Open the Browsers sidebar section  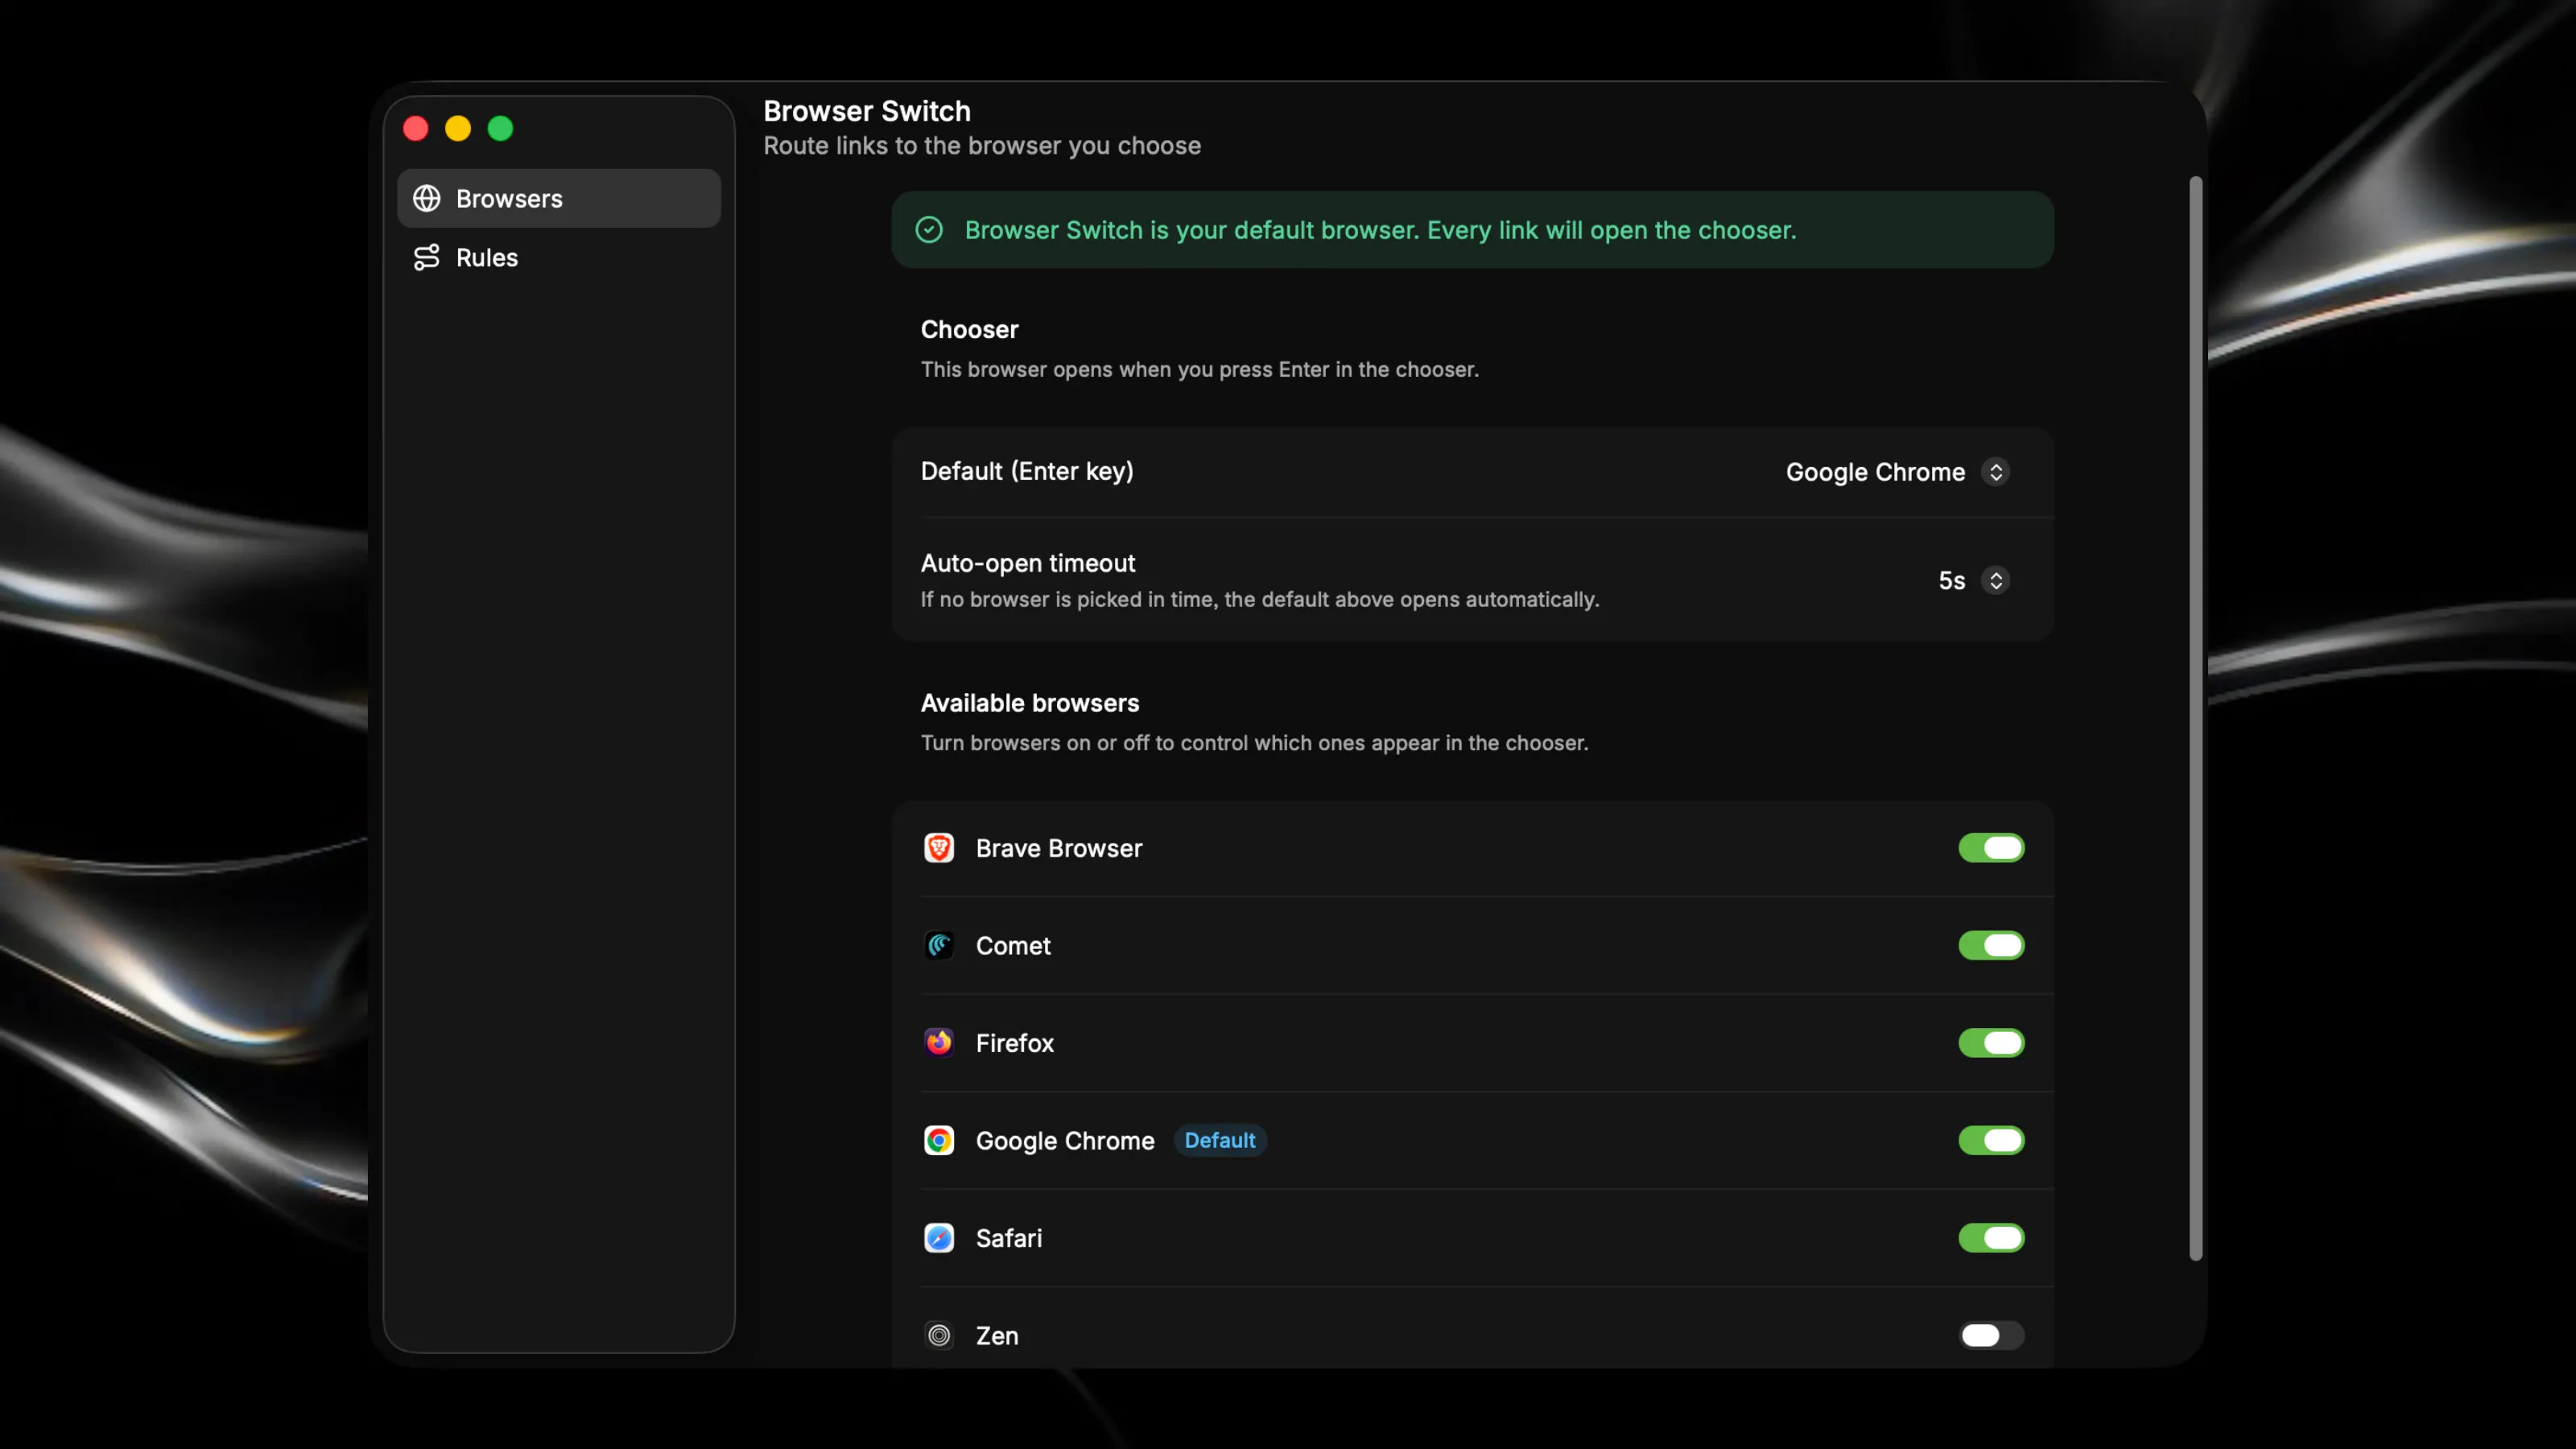click(x=558, y=198)
